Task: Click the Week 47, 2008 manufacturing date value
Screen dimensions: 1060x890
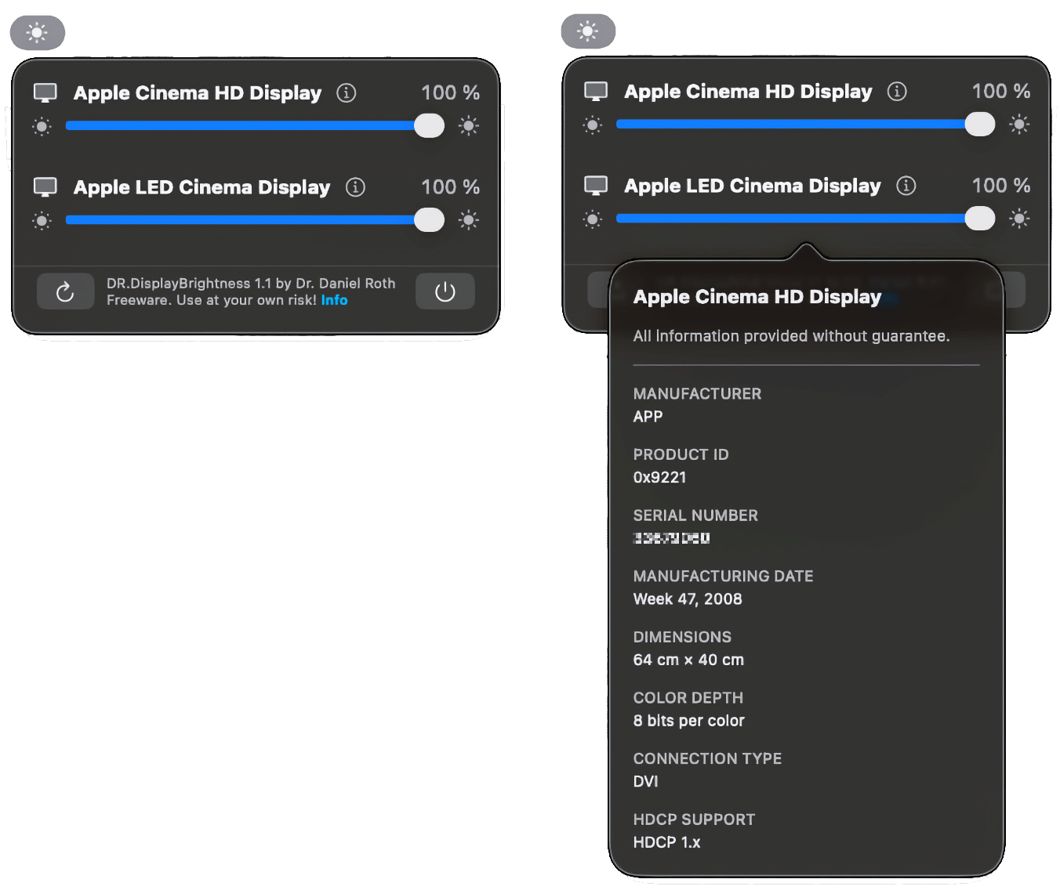Action: coord(687,599)
